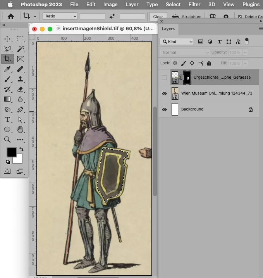The image size is (263, 278).
Task: Filter for smart objects
Action: [238, 41]
